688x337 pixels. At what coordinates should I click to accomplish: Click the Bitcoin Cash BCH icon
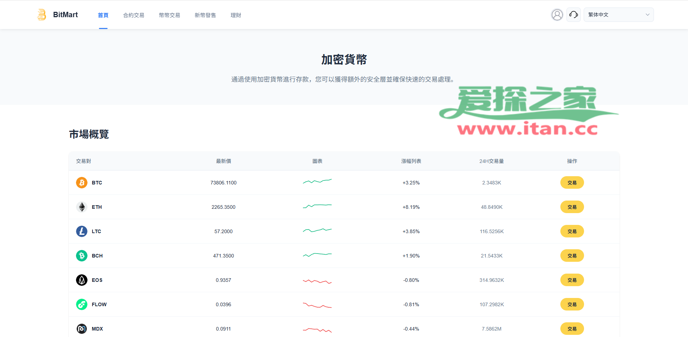(82, 256)
